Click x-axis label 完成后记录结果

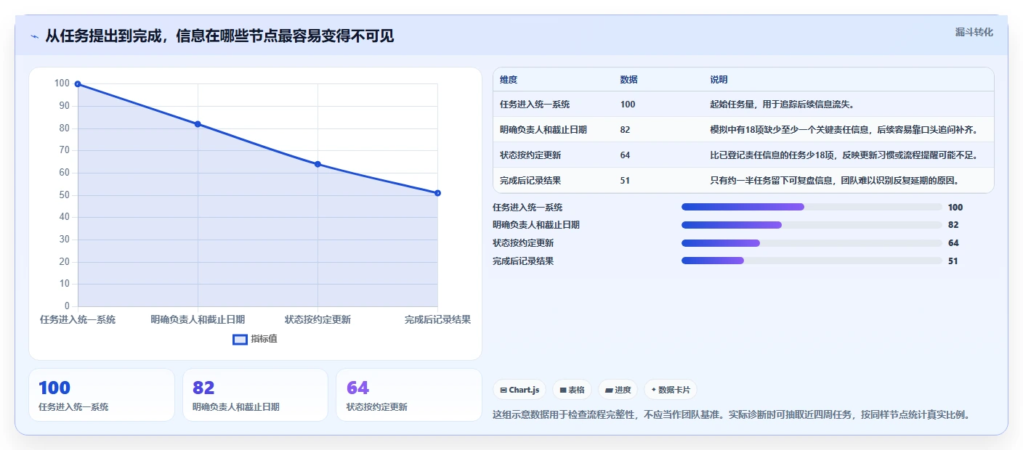pyautogui.click(x=437, y=319)
